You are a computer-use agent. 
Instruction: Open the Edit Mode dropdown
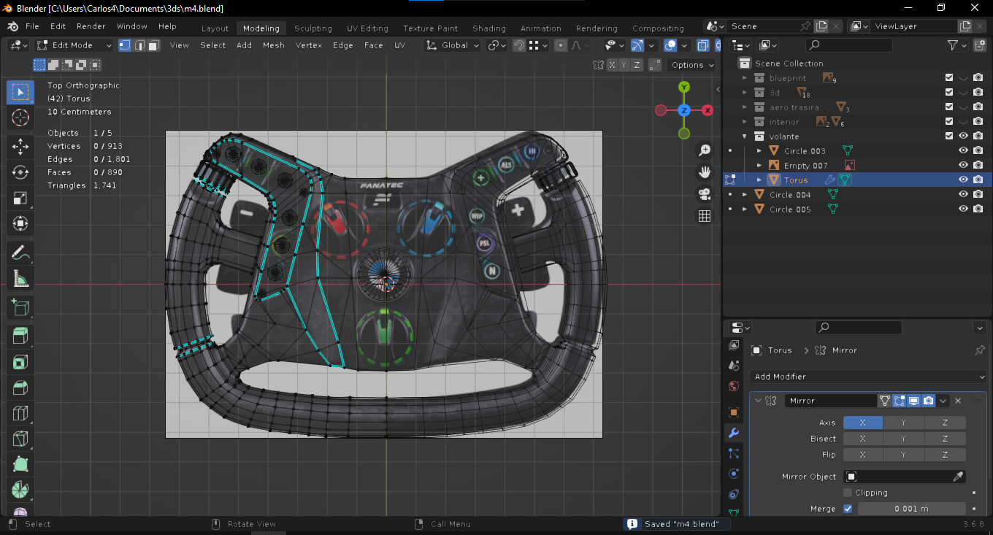click(74, 45)
